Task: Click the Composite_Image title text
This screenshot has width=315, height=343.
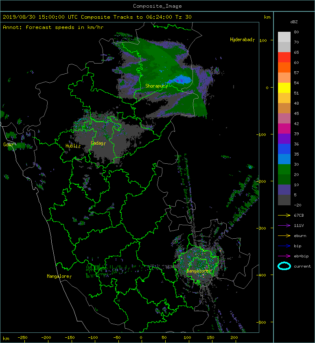Action: pyautogui.click(x=157, y=6)
